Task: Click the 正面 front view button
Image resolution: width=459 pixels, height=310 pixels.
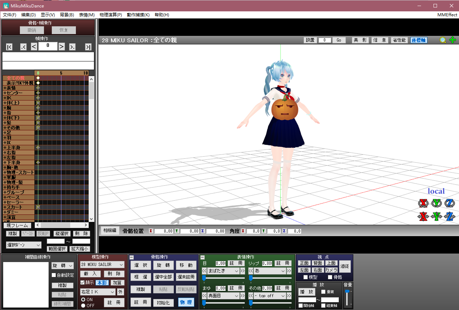Action: (x=304, y=263)
